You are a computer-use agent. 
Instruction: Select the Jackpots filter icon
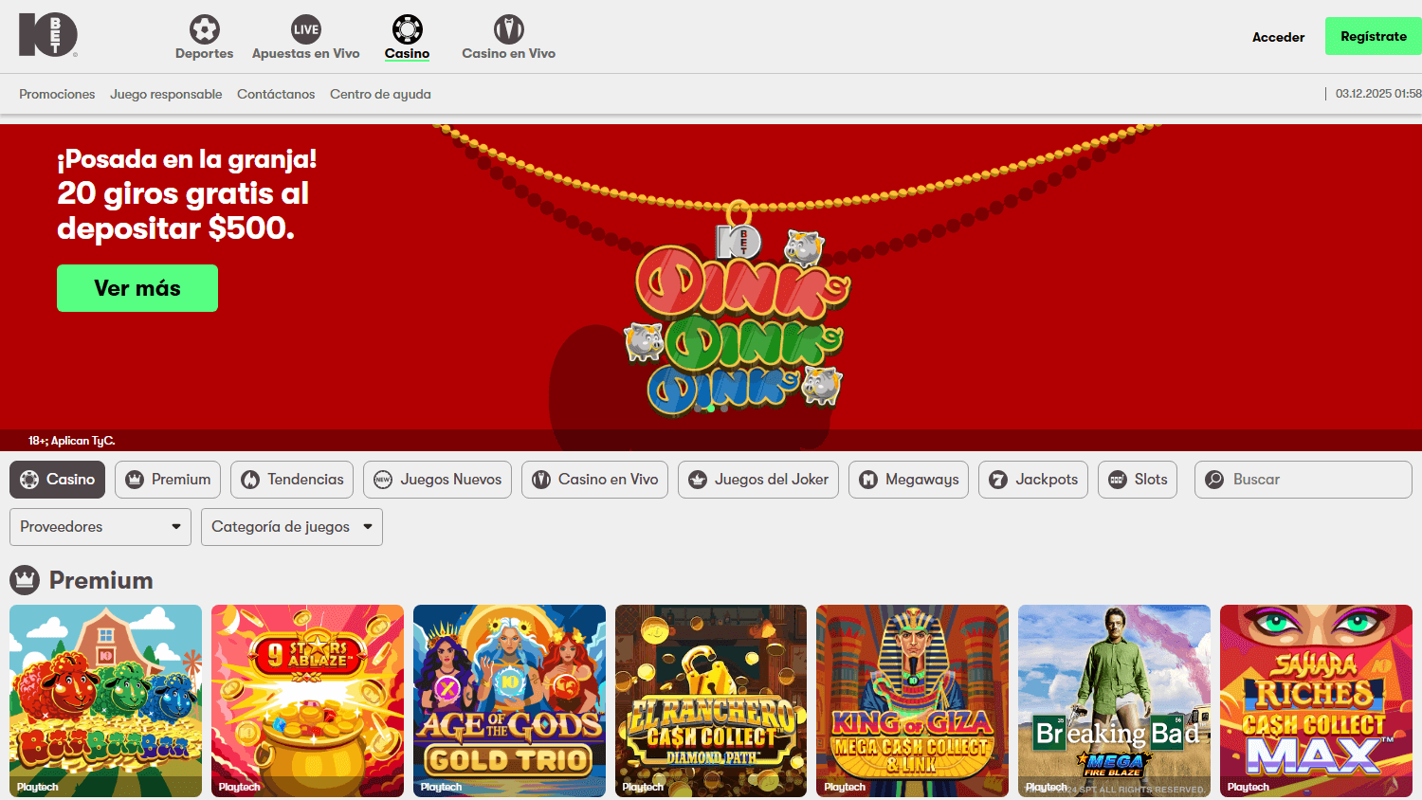pyautogui.click(x=996, y=480)
